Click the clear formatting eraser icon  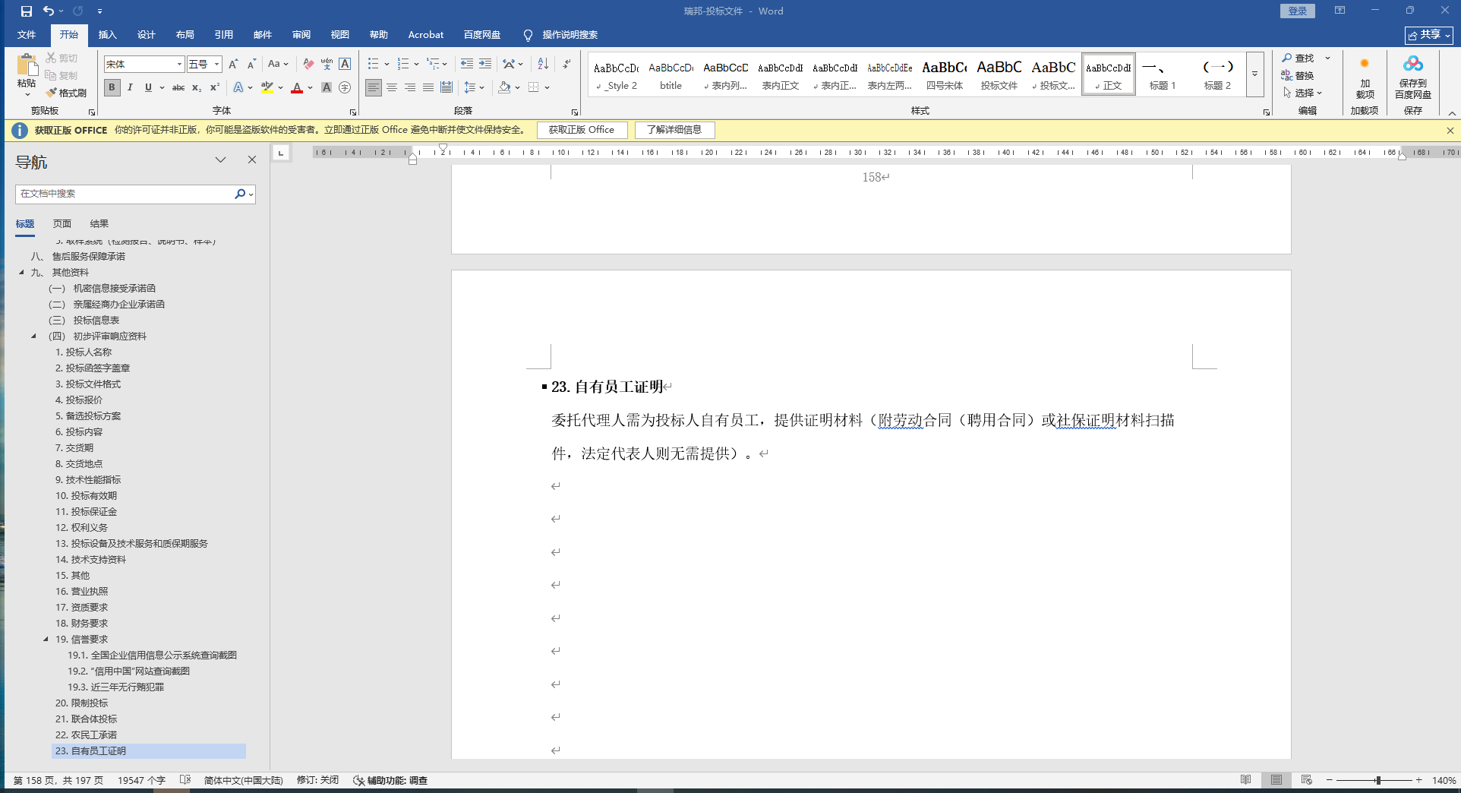308,65
